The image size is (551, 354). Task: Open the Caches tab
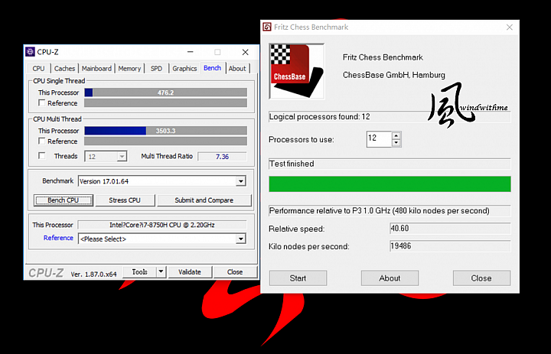click(64, 69)
